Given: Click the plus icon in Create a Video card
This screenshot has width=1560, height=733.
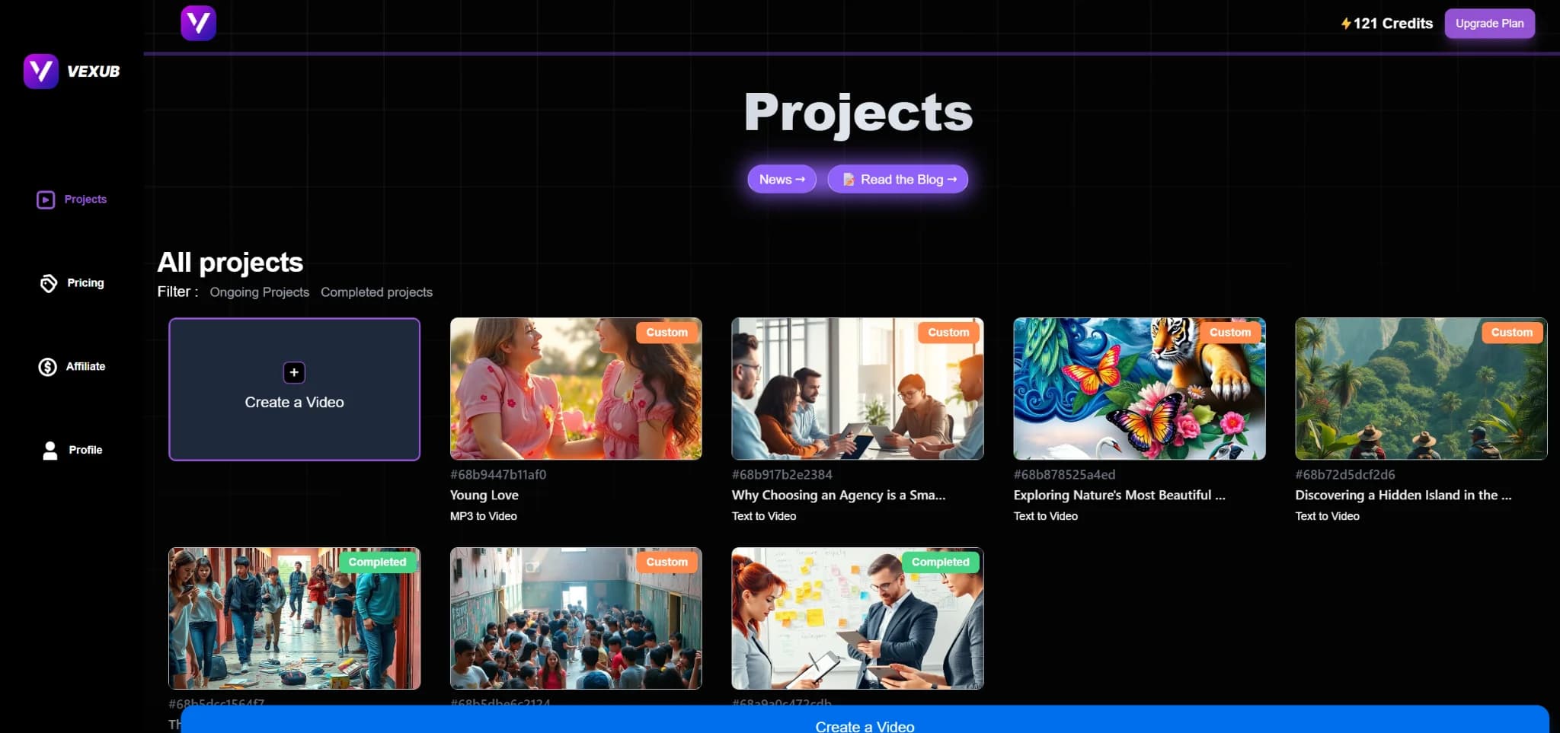Looking at the screenshot, I should [293, 373].
